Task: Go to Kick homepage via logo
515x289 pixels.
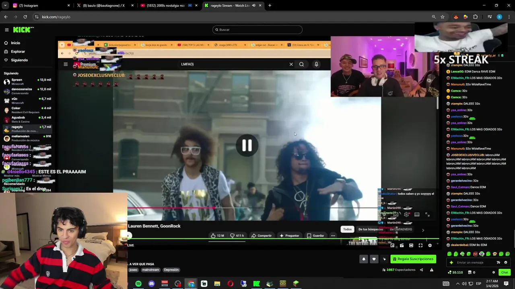Action: pos(23,30)
